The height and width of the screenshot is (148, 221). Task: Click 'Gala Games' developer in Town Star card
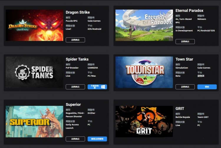204,68
